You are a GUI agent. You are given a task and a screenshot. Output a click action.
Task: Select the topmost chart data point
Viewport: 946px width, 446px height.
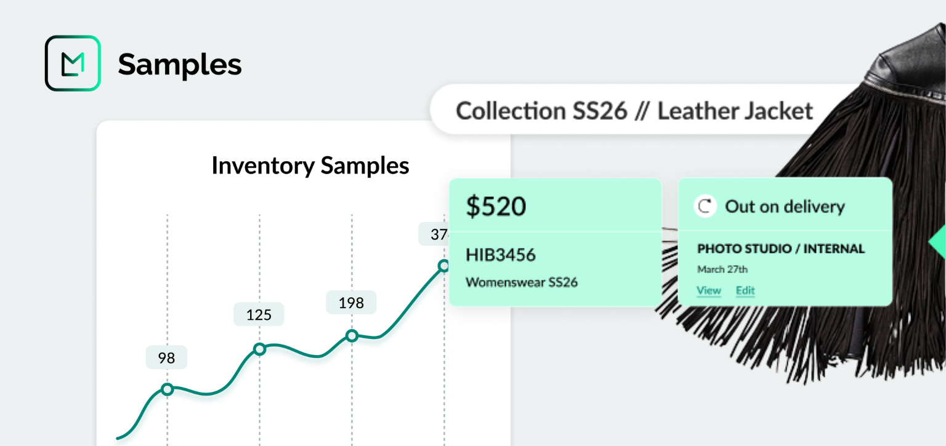(443, 266)
